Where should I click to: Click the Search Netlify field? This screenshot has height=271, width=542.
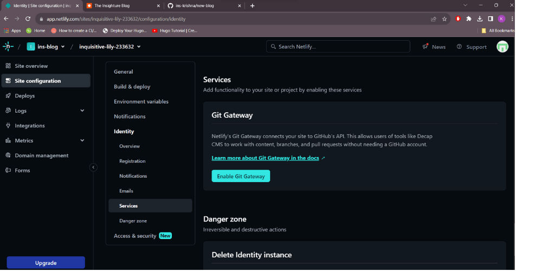[x=338, y=47]
